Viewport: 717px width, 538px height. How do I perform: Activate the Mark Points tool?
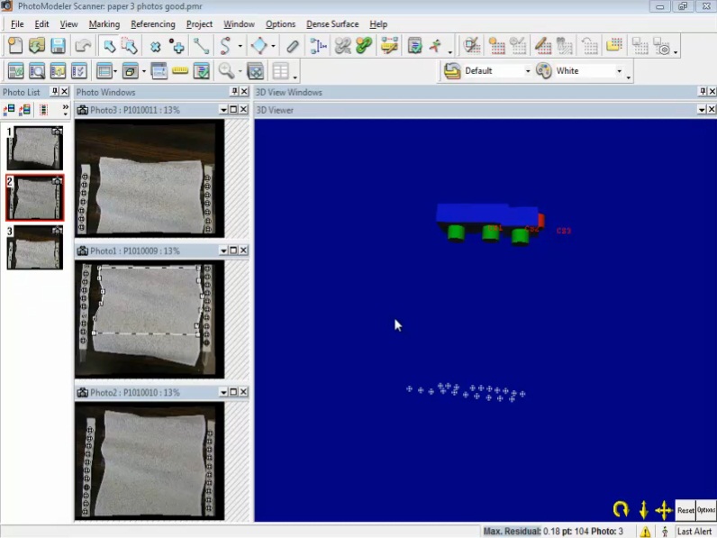(x=177, y=46)
